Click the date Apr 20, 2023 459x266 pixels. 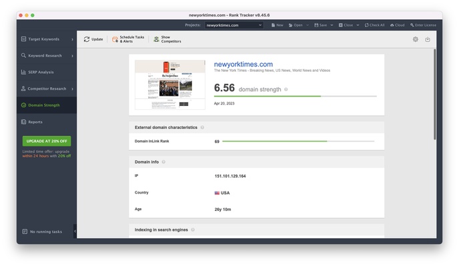pyautogui.click(x=224, y=104)
